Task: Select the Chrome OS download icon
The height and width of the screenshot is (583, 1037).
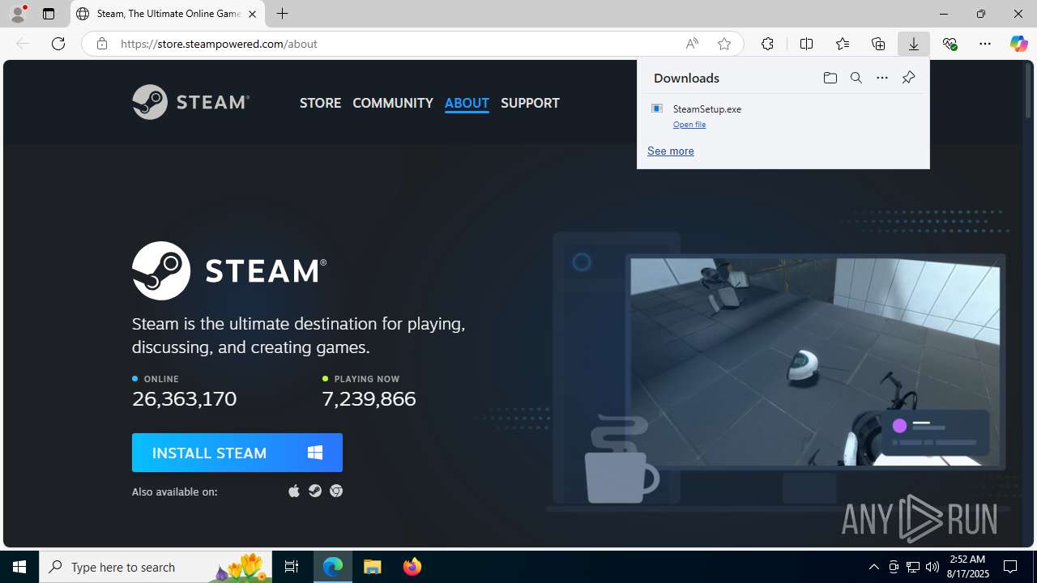Action: click(x=336, y=491)
